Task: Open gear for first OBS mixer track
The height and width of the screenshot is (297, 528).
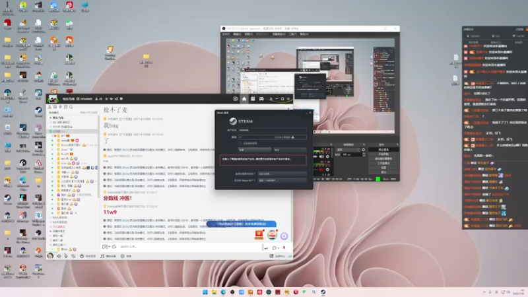Action: tap(327, 156)
